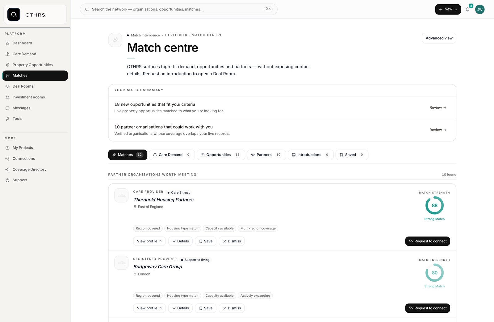The height and width of the screenshot is (322, 494).
Task: Open Investment Rooms section
Action: click(x=35, y=97)
